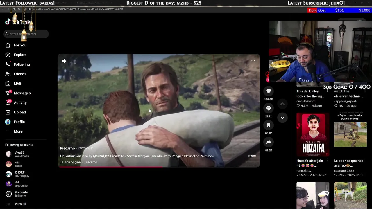
Task: Open Following in the sidebar
Action: 22,64
